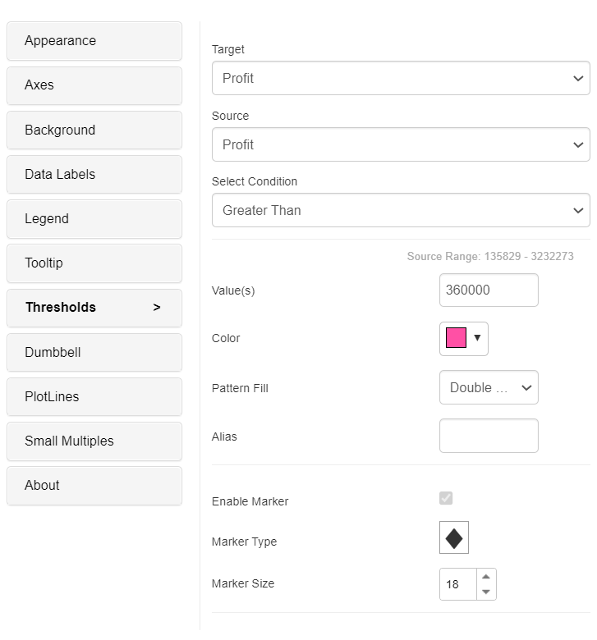This screenshot has width=597, height=640.
Task: Open the Target dropdown
Action: [x=401, y=79]
